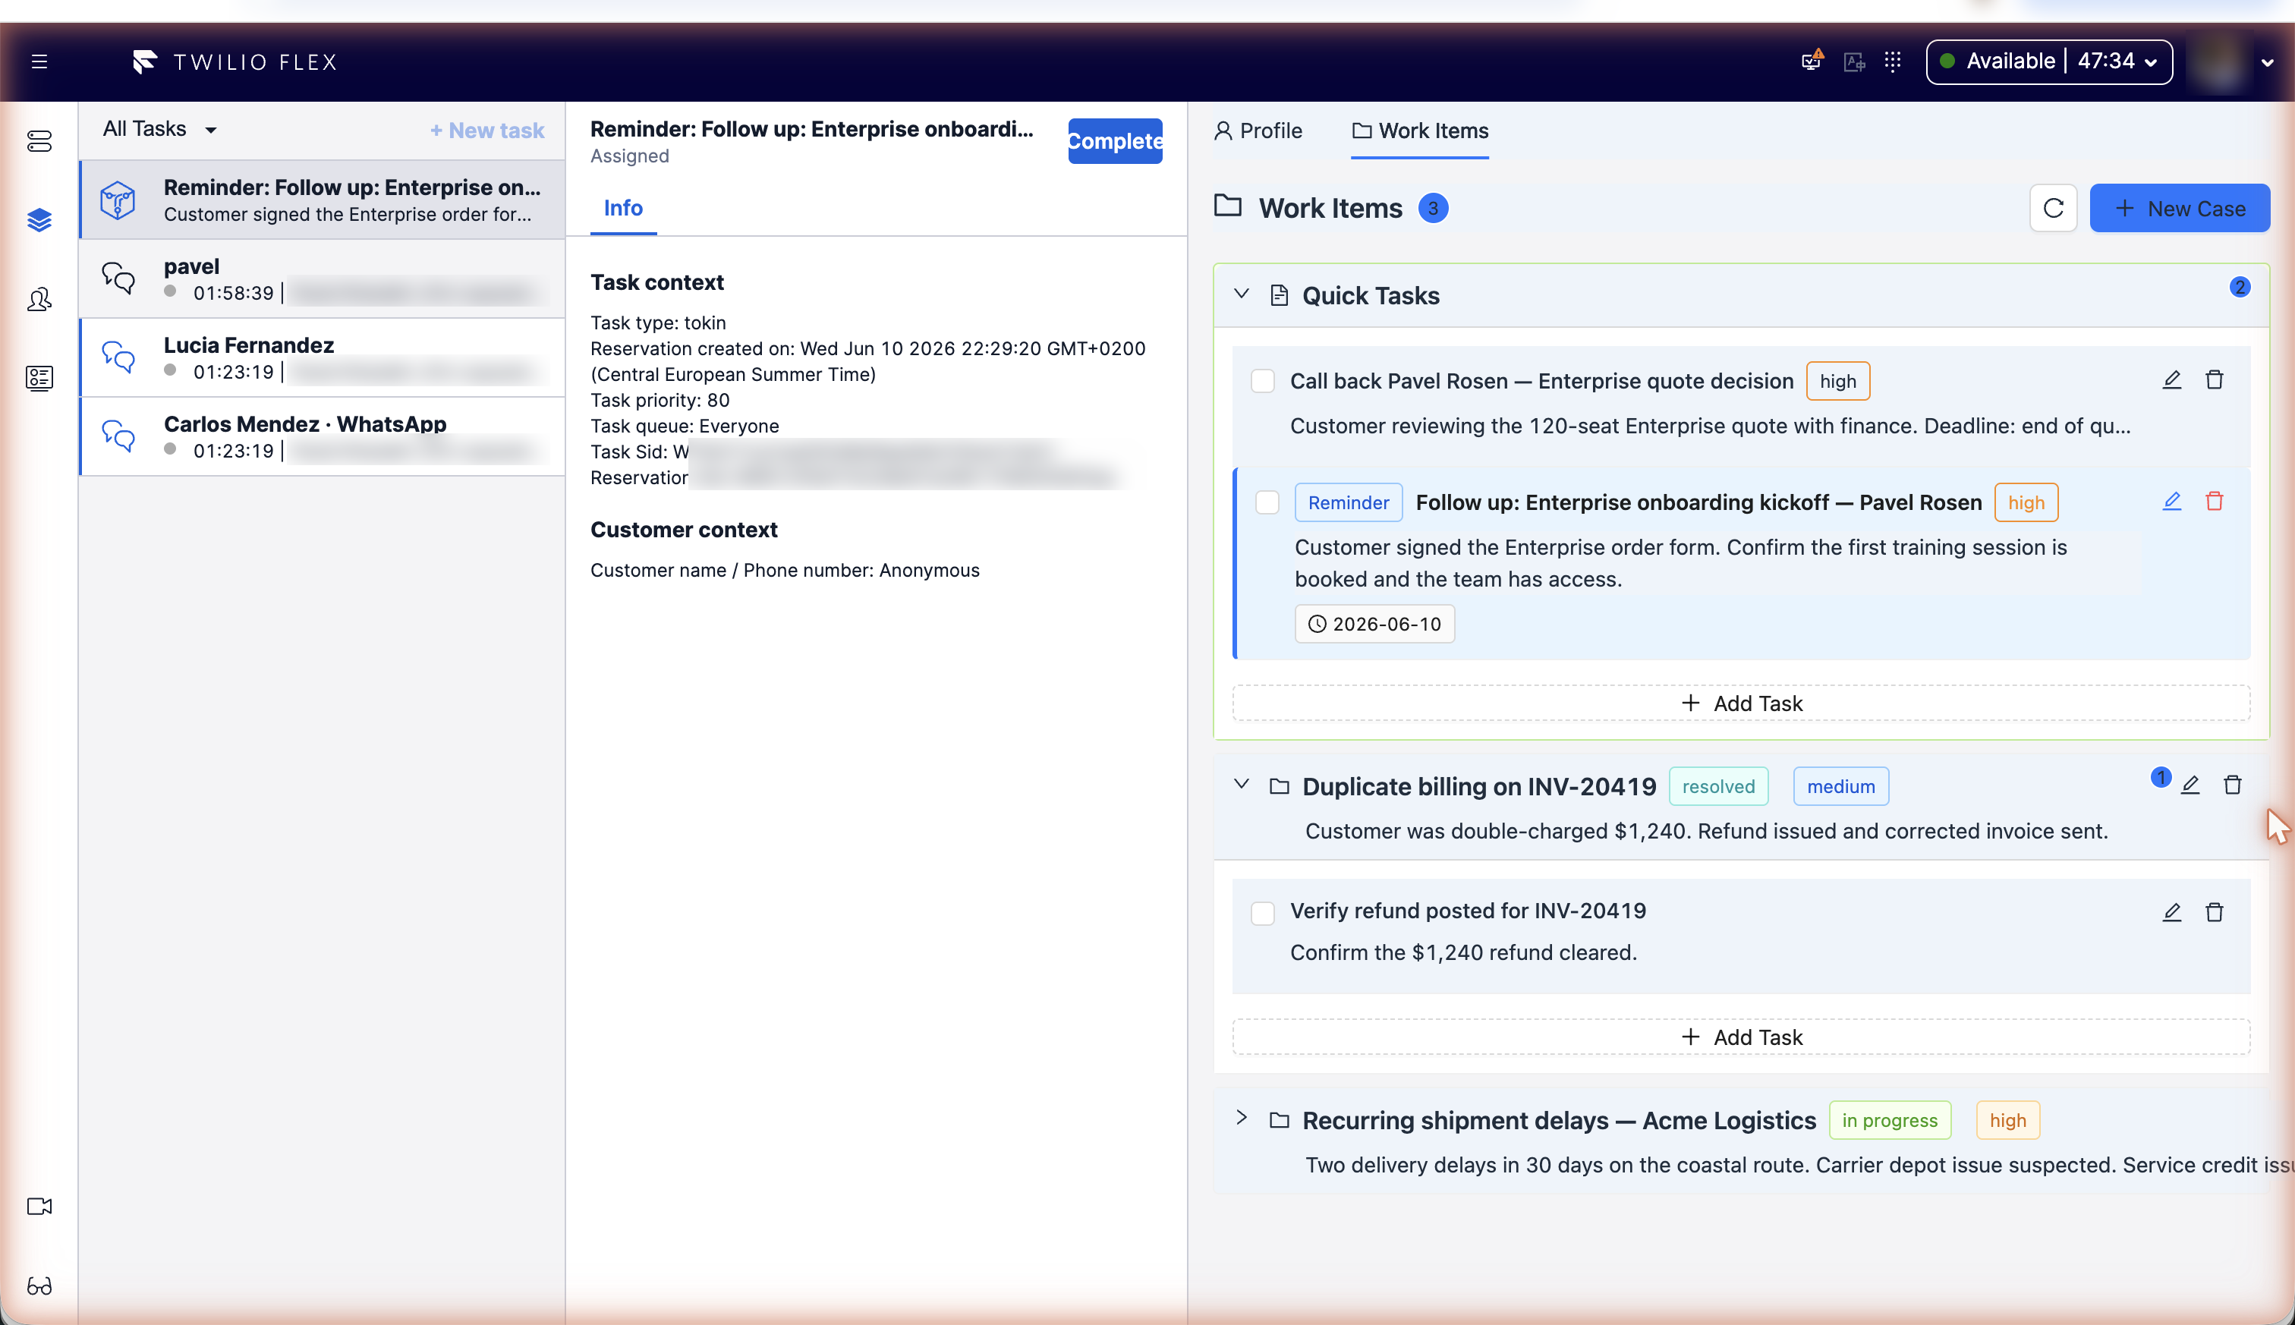2295x1325 pixels.
Task: Delete the Verify refund posted task
Action: (2215, 913)
